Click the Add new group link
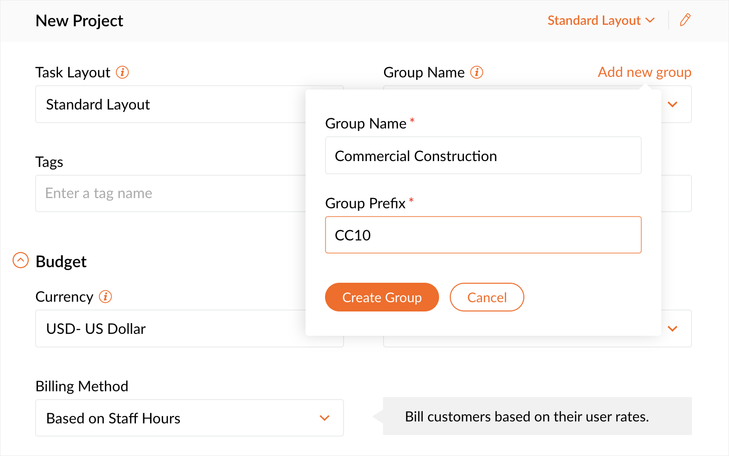 point(644,72)
